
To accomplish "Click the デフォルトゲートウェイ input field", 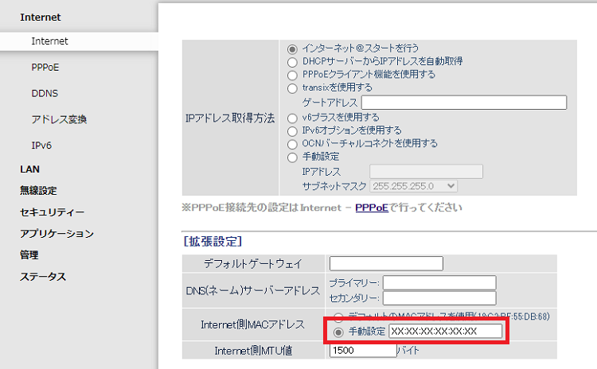I will [386, 263].
